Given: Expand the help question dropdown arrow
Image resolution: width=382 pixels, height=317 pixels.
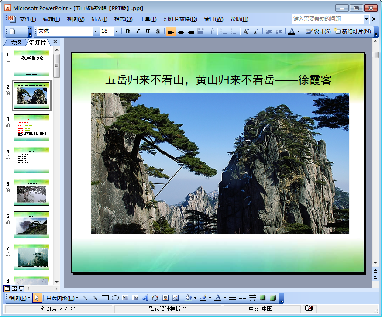Looking at the screenshot, I should 366,19.
